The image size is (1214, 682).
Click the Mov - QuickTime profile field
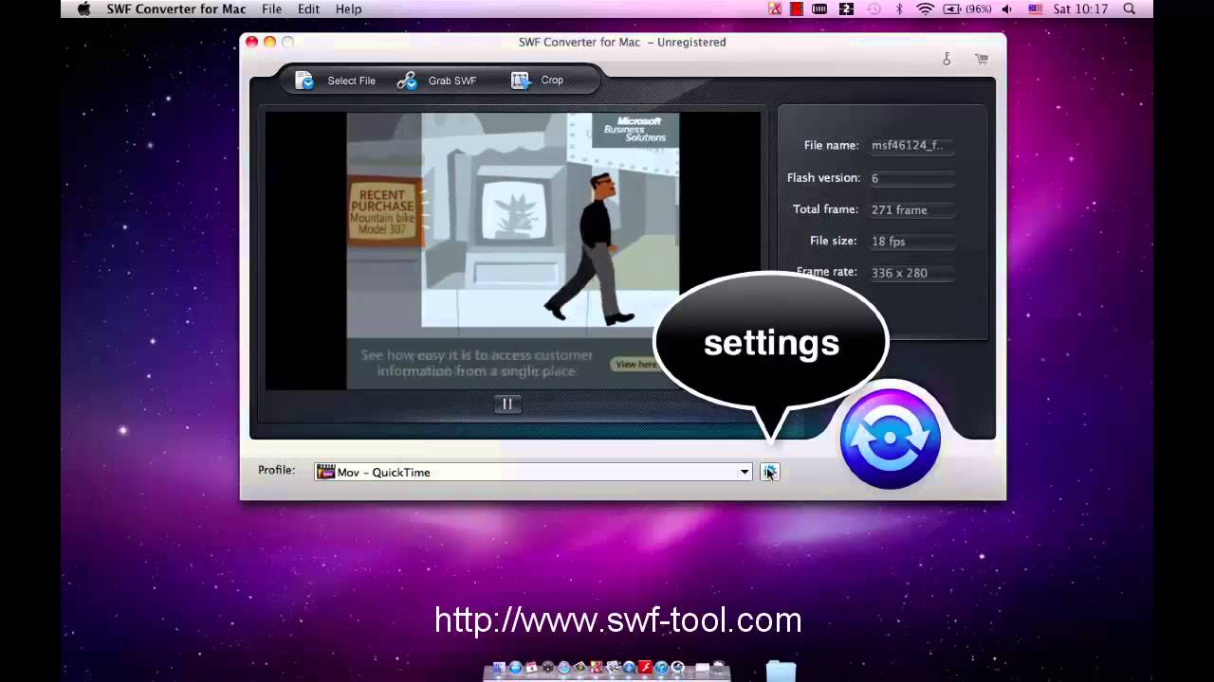coord(534,472)
